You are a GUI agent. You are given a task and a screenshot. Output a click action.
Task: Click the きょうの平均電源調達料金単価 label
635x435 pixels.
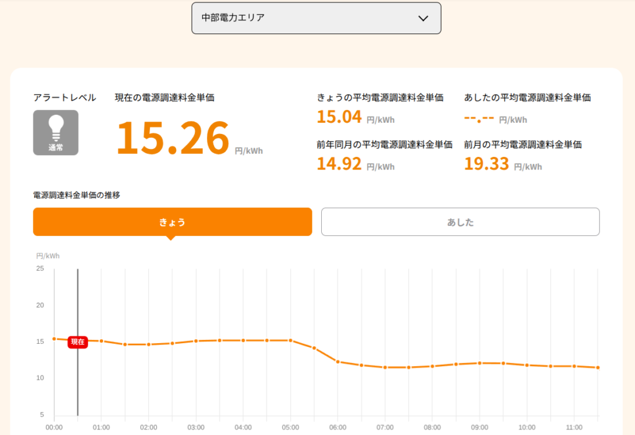[x=380, y=97]
